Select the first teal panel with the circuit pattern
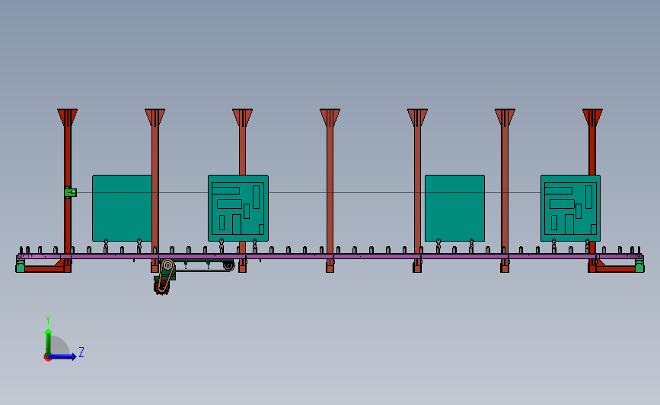Image resolution: width=660 pixels, height=405 pixels. pyautogui.click(x=238, y=208)
